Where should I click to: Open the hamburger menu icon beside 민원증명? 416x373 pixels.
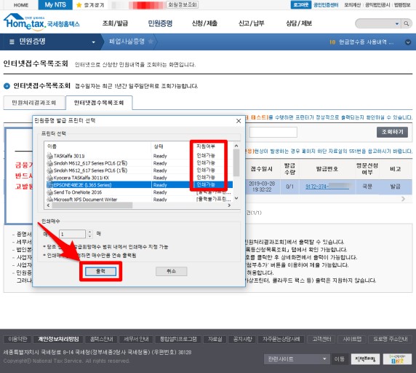click(x=12, y=42)
